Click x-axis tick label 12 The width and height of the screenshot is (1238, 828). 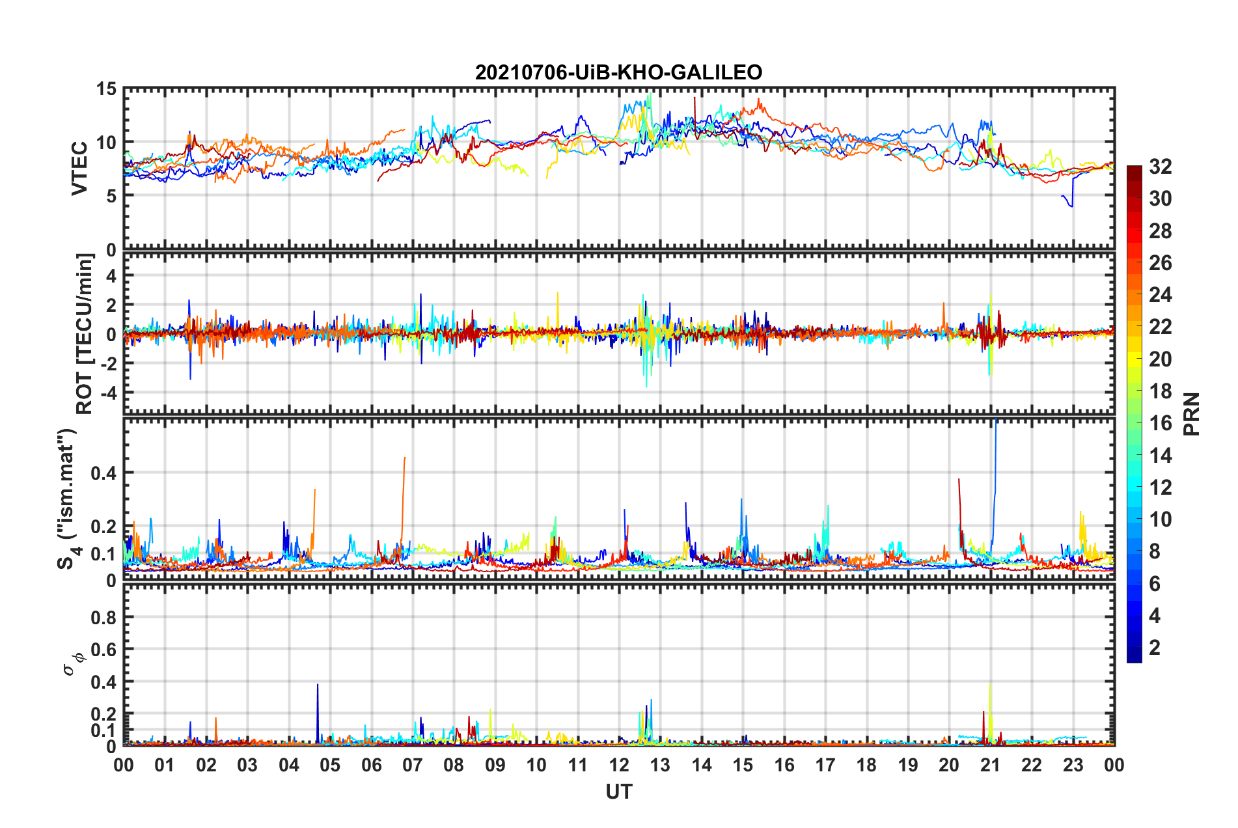[618, 765]
